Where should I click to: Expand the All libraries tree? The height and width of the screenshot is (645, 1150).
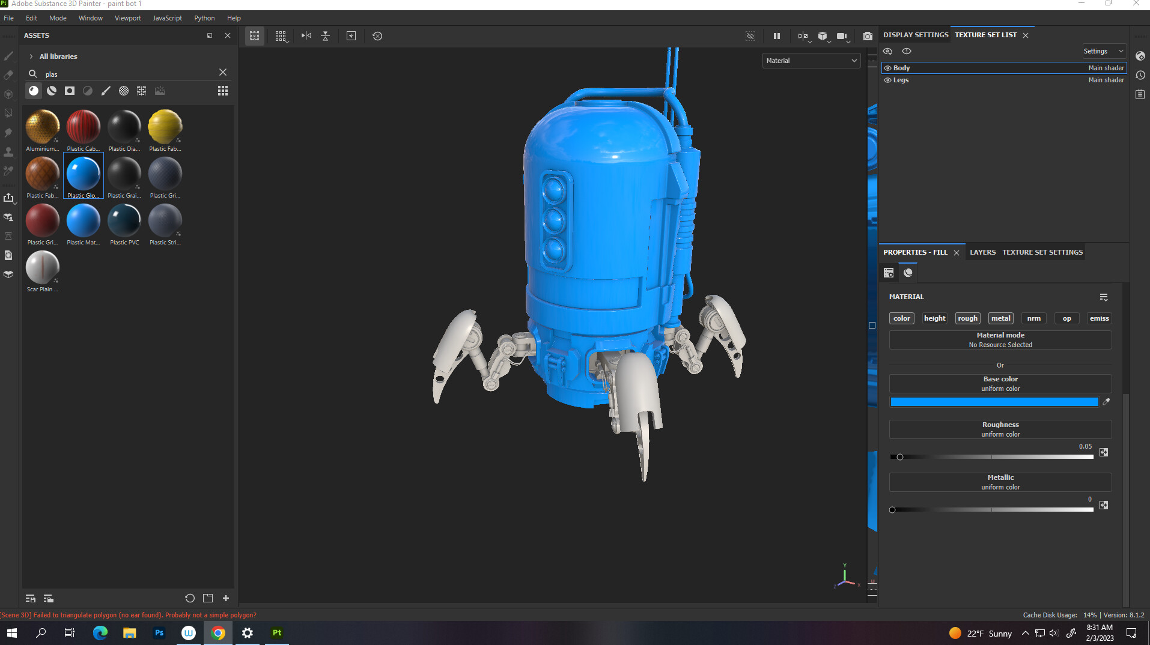click(31, 56)
